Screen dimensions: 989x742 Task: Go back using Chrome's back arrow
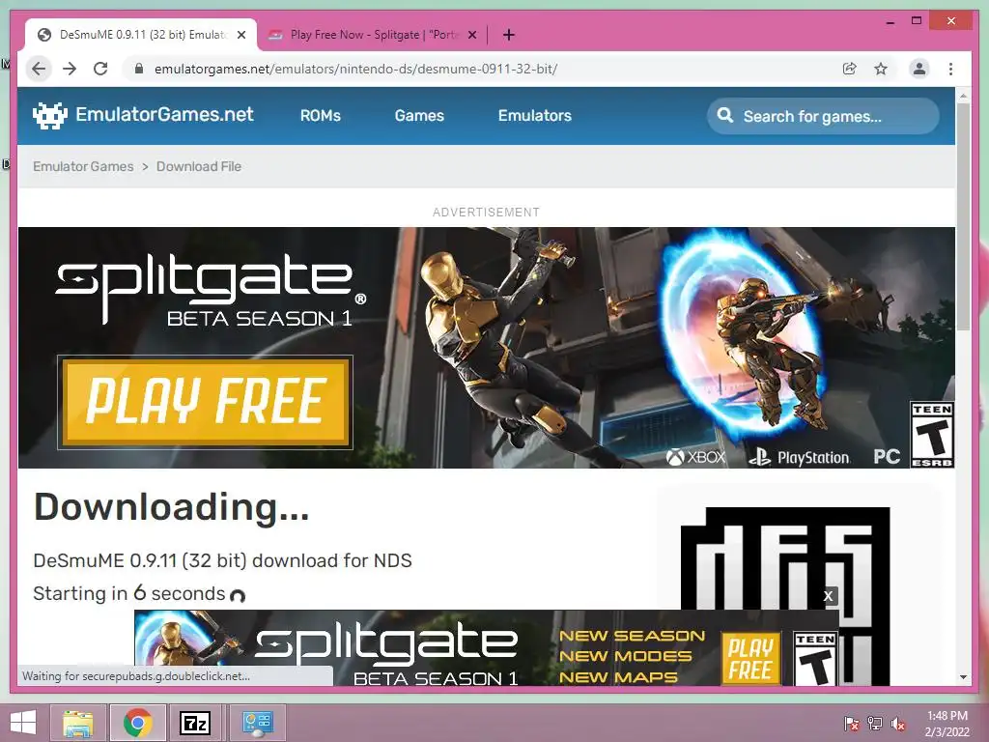(39, 69)
